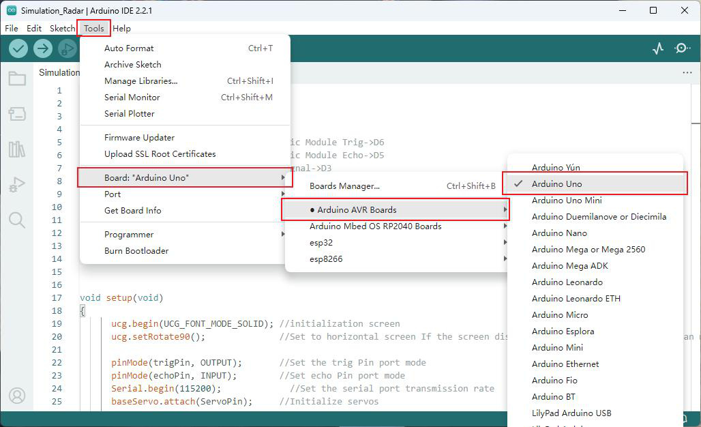Open the Sketch menu
Screen dimensions: 701x427
[62, 28]
